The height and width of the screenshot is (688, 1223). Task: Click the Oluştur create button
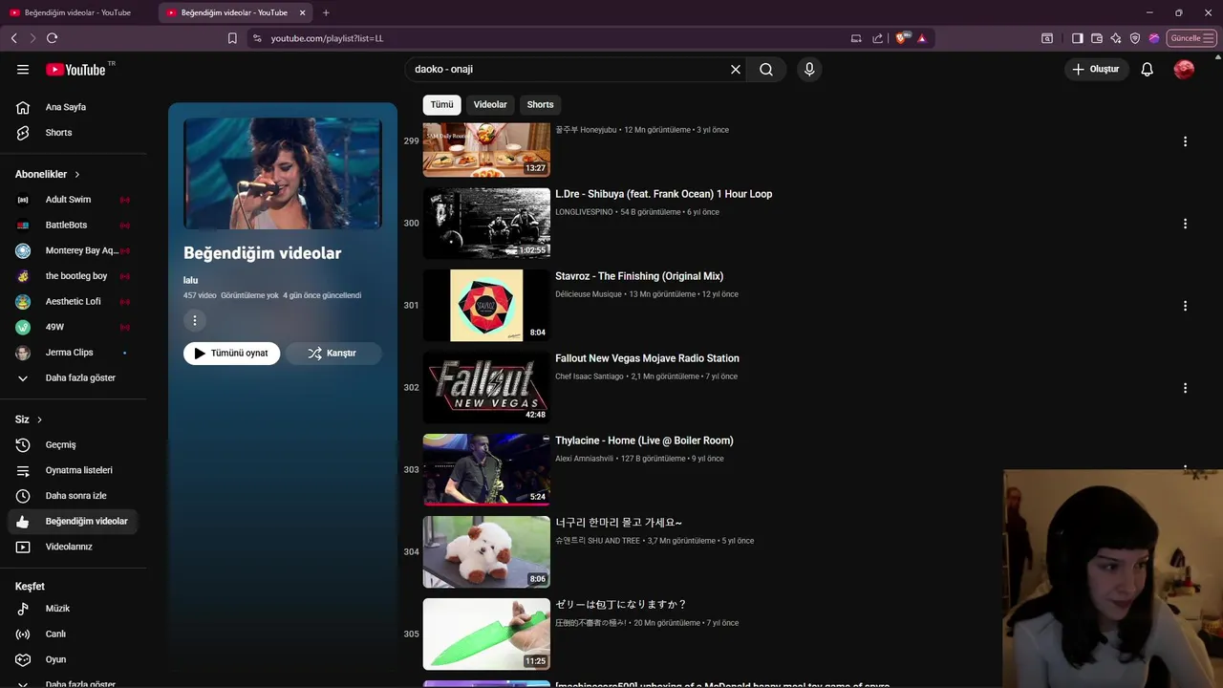click(x=1095, y=69)
